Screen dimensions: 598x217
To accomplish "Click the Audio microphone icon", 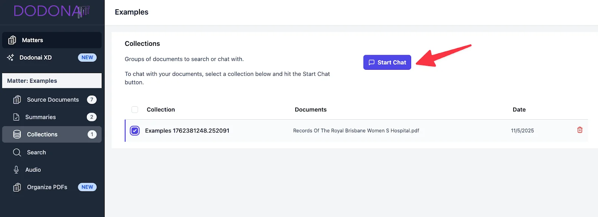I will click(16, 170).
